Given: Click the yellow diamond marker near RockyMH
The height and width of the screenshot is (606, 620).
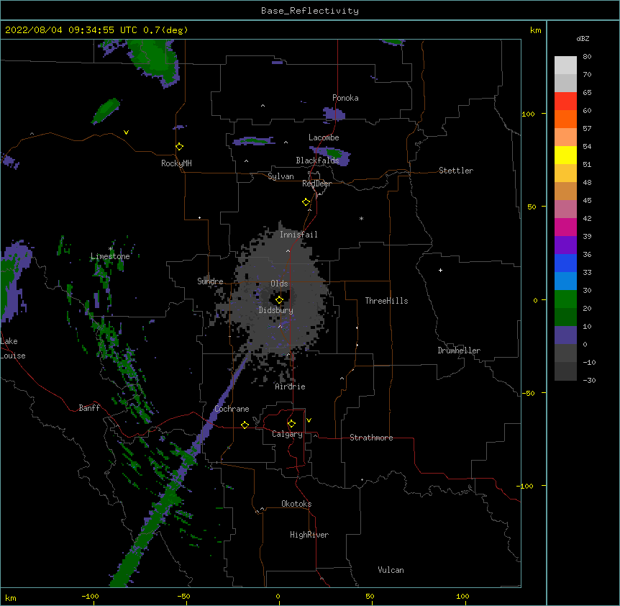Looking at the screenshot, I should coord(179,146).
